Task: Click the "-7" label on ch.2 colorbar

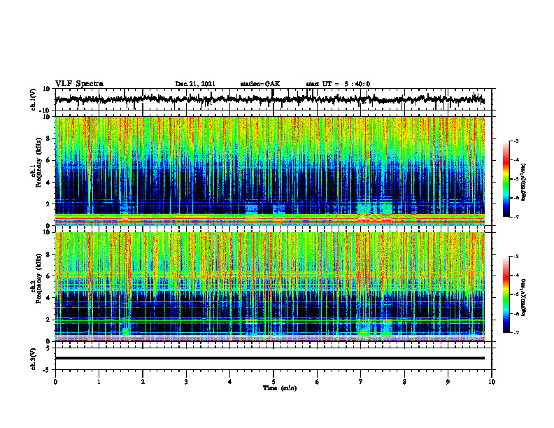Action: tap(516, 332)
